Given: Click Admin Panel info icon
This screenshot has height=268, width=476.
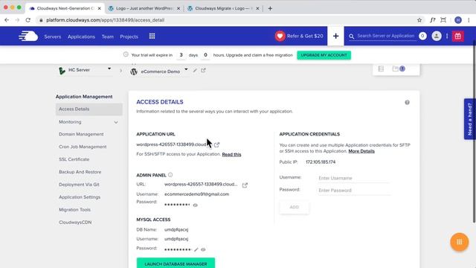Looking at the screenshot, I should click(x=170, y=175).
